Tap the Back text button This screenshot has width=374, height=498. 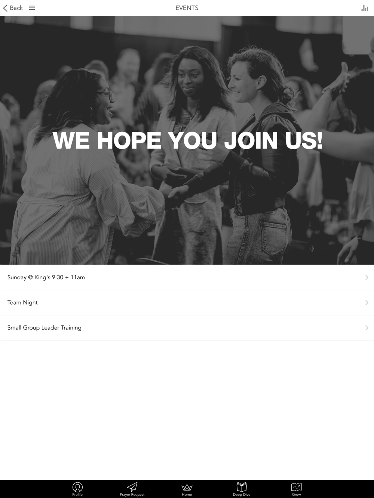pos(16,8)
